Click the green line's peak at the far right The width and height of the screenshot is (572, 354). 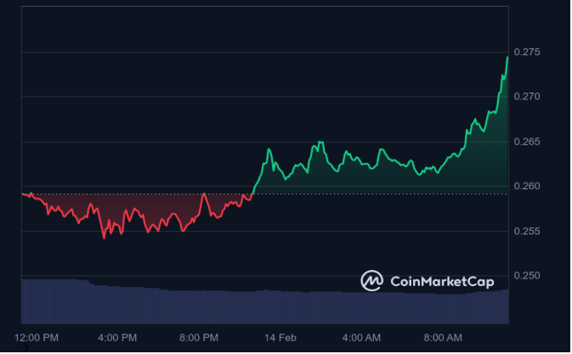tap(507, 57)
